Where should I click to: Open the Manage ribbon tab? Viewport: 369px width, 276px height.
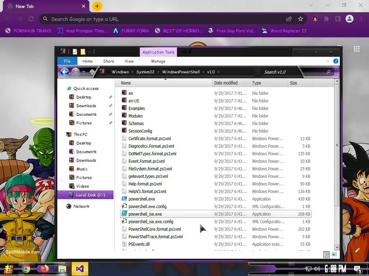[158, 61]
